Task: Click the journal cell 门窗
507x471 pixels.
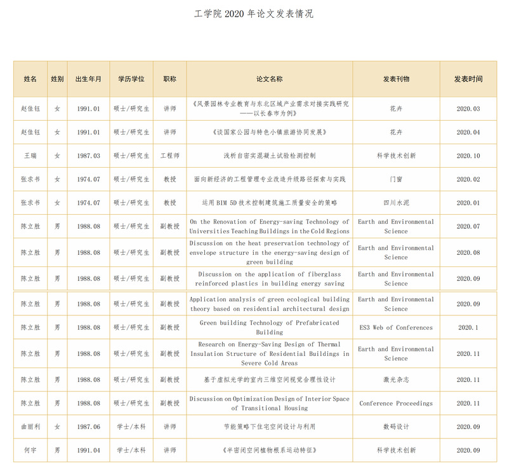Action: coord(396,179)
